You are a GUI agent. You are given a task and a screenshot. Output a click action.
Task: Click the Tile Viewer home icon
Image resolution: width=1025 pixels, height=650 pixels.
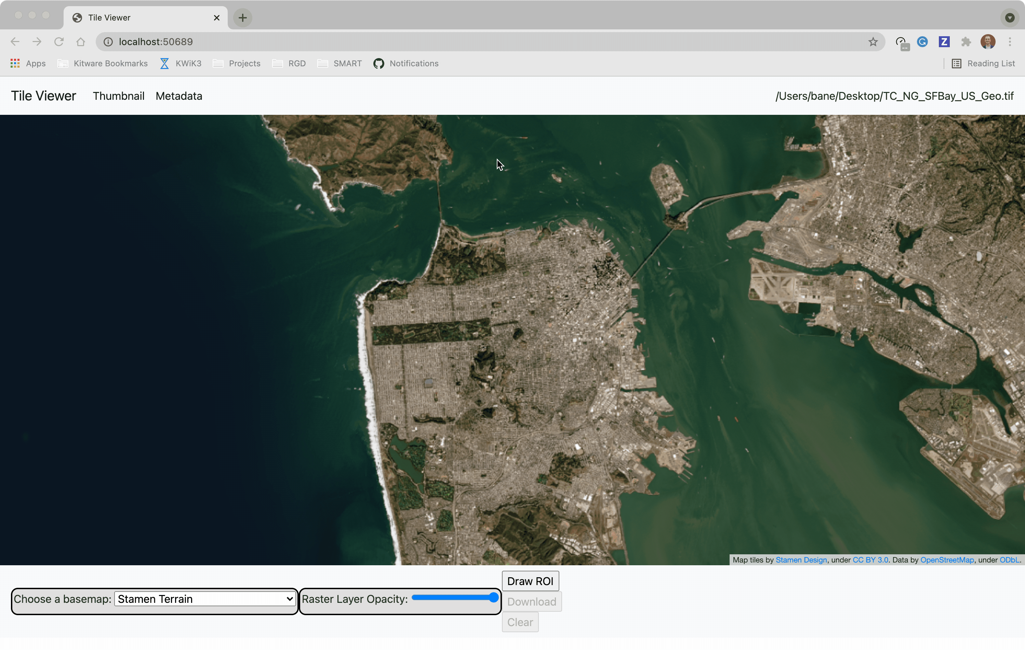coord(43,96)
